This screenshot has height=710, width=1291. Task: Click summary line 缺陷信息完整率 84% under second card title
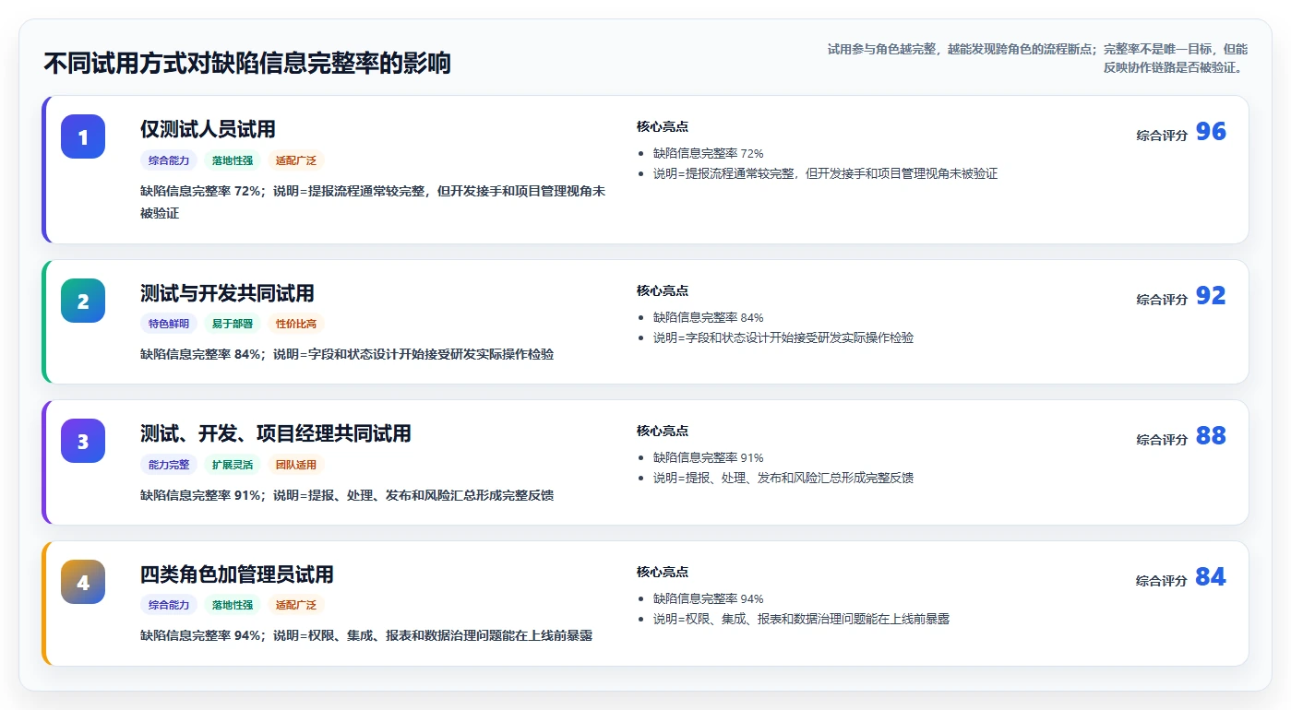click(347, 354)
